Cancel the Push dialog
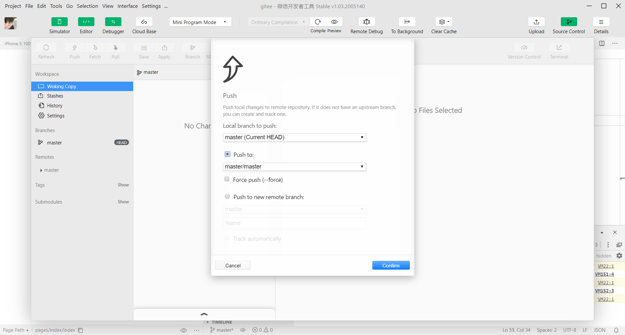The image size is (625, 335). pyautogui.click(x=233, y=265)
